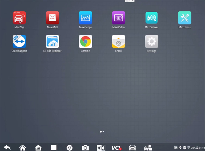Open the vehicle shortcut in bottom bar
Screen dimensions: 205x151
(133, 148)
